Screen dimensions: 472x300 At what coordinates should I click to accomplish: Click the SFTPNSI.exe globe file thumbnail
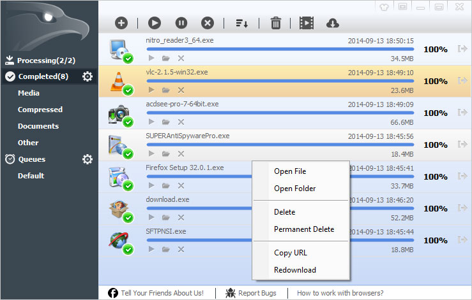(118, 240)
